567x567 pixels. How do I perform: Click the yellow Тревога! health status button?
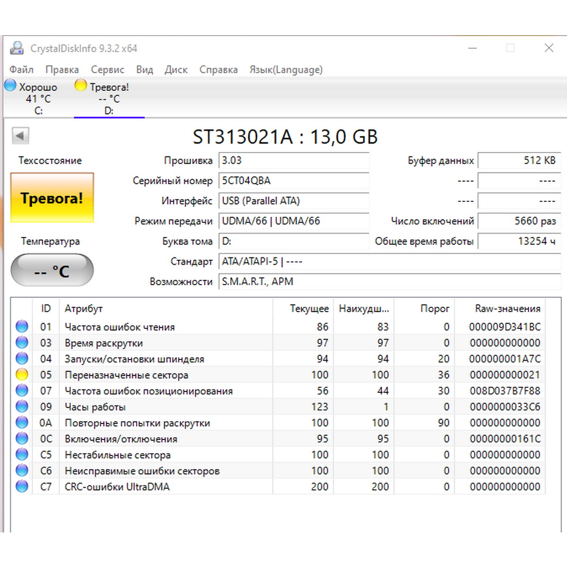click(52, 197)
